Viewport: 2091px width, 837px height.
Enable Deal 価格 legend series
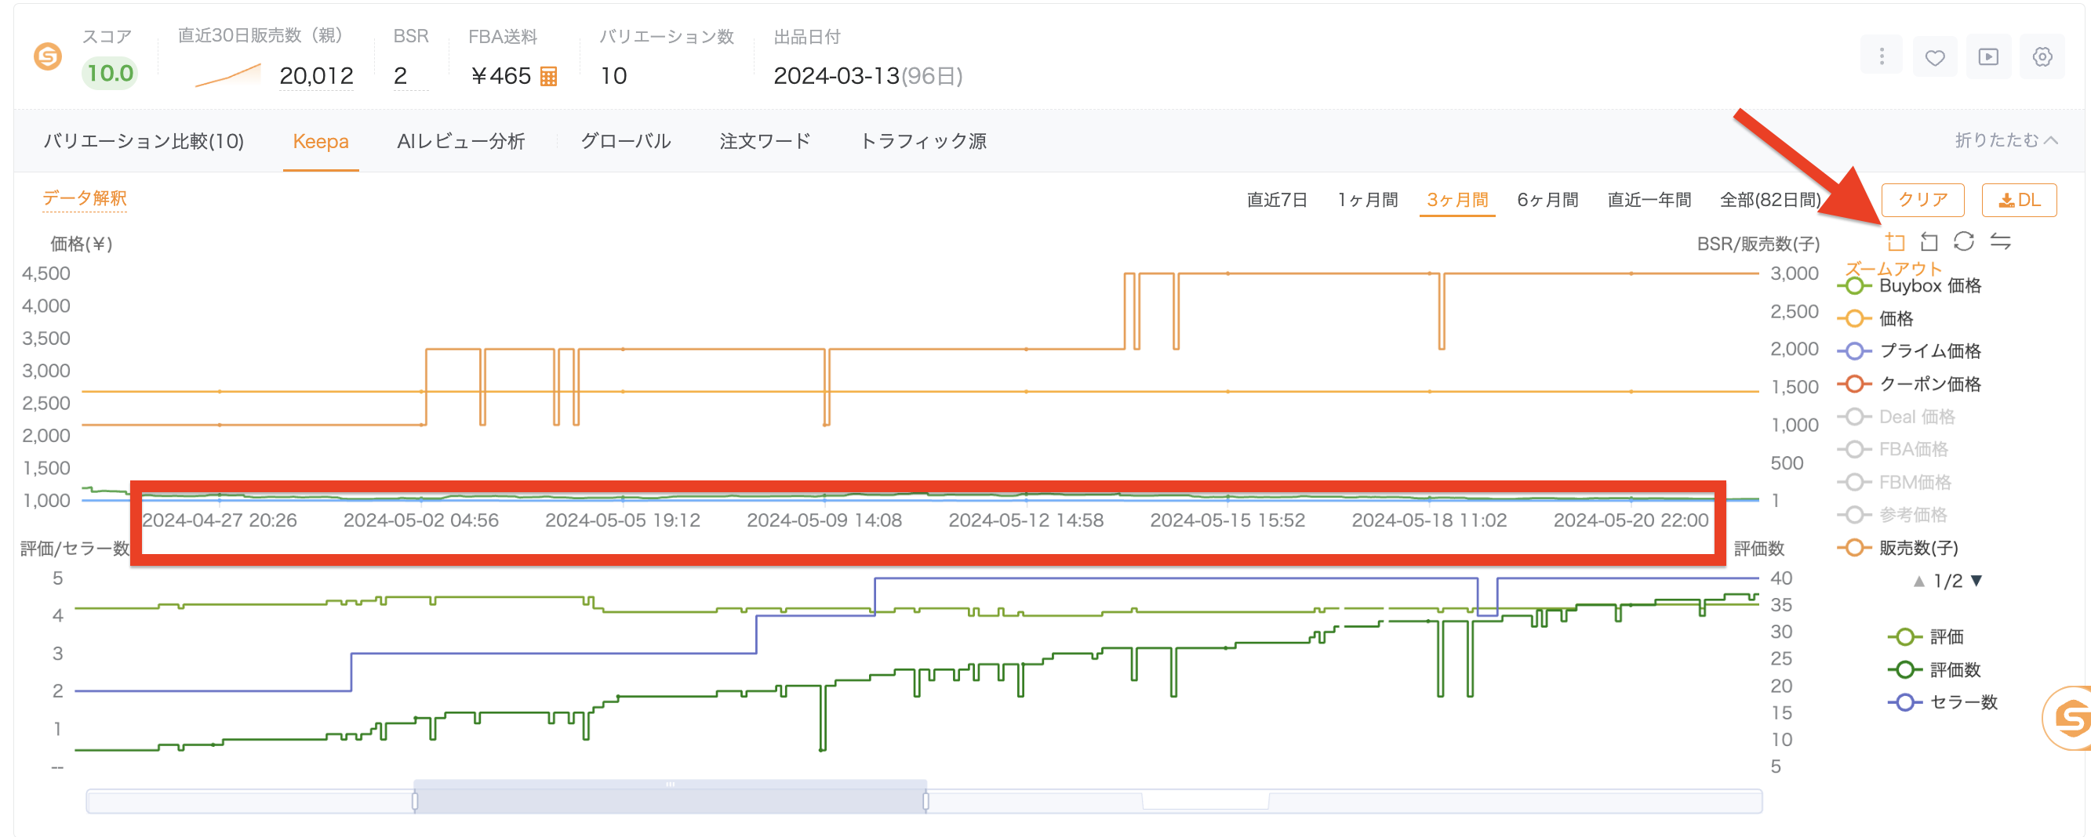click(x=1897, y=417)
